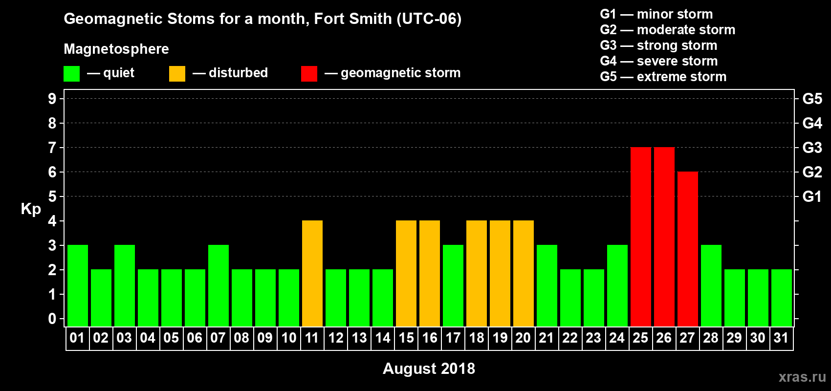Image resolution: width=831 pixels, height=391 pixels.
Task: Select the green bar for day 03
Action: [x=125, y=285]
